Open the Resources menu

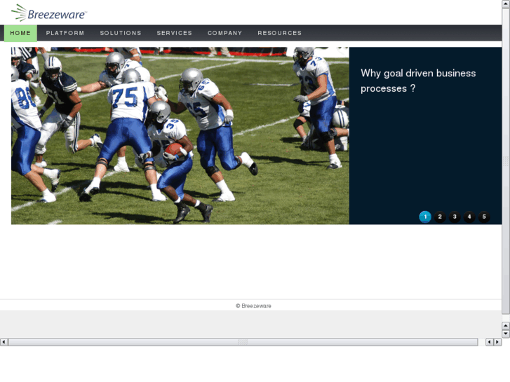280,33
